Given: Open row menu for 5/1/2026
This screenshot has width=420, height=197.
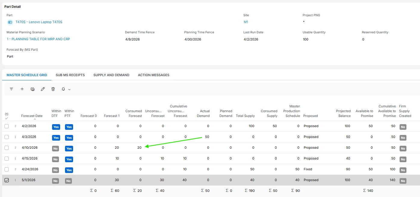Looking at the screenshot, I should click(x=15, y=180).
